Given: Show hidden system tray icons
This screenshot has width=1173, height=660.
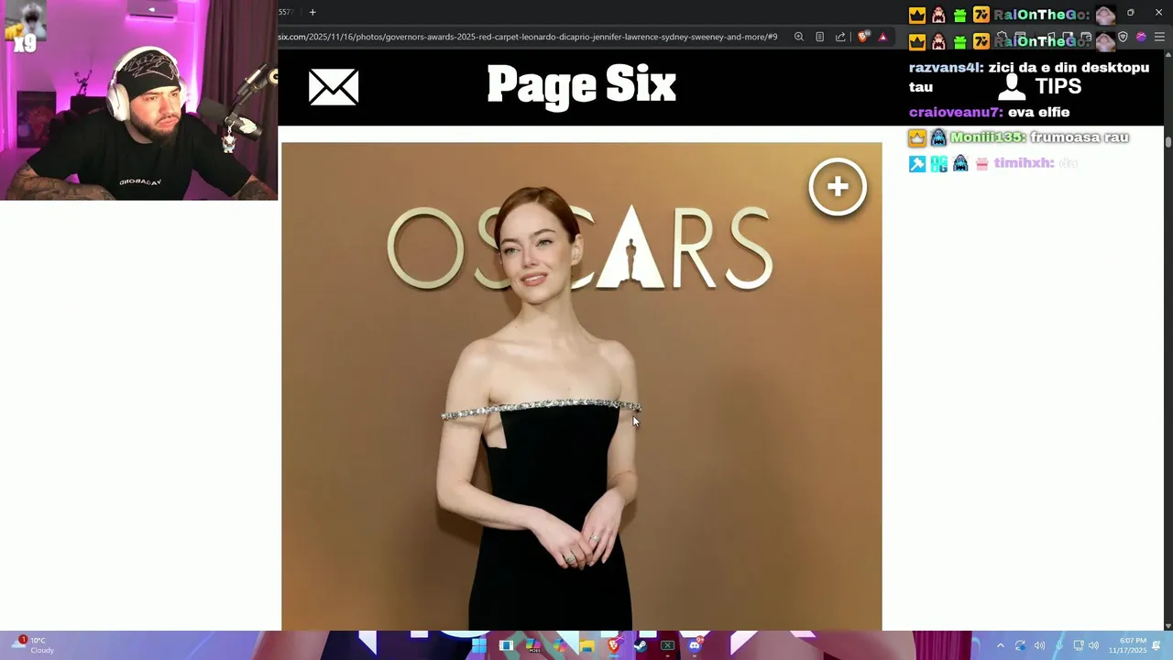Looking at the screenshot, I should click(x=1000, y=645).
